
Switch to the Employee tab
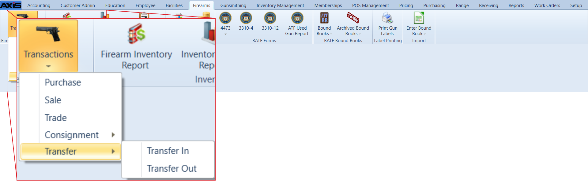[x=145, y=5]
